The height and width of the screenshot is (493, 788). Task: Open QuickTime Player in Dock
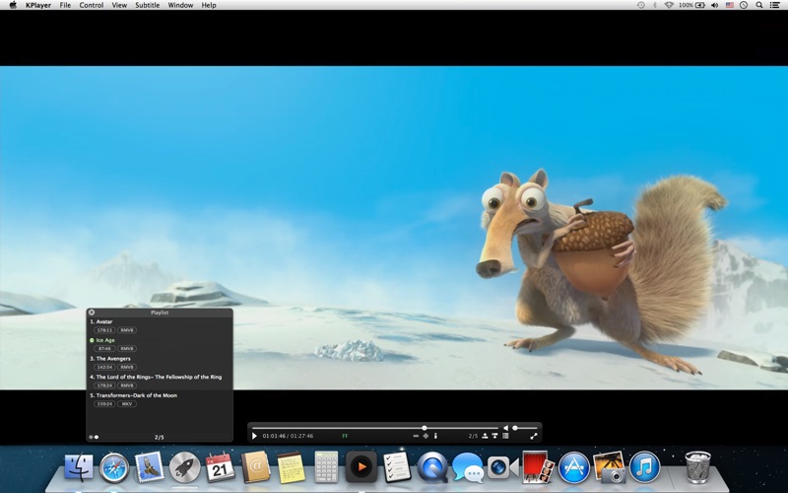point(432,467)
